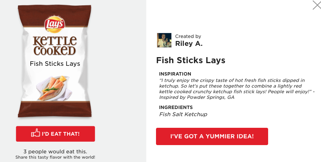
Task: Click the INSPIRATION section heading
Action: [175, 74]
